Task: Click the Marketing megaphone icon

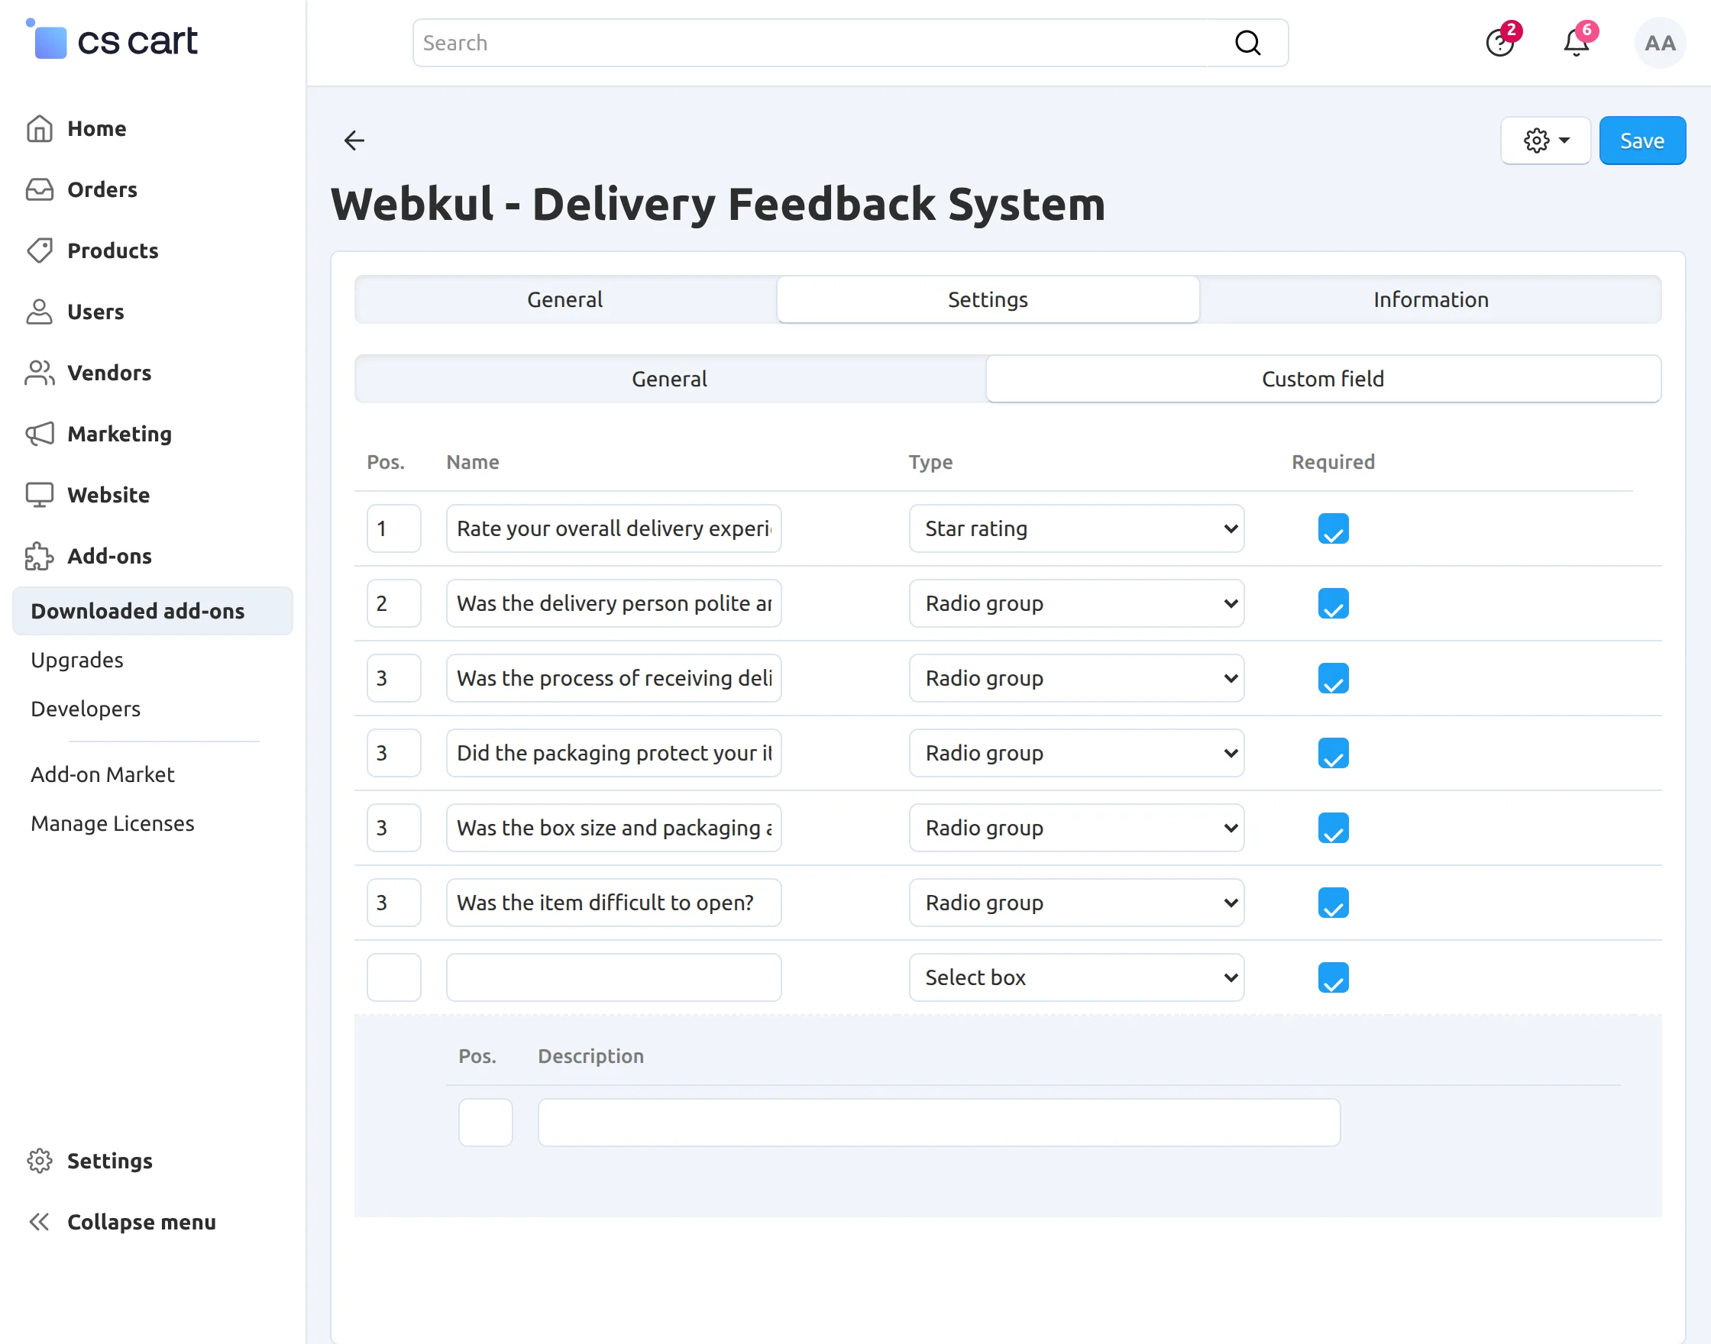Action: [x=40, y=434]
